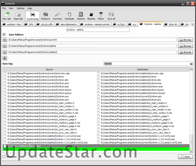The width and height of the screenshot is (196, 166).
Task: Switch to the e,f,g,h tab
Action: click(119, 24)
